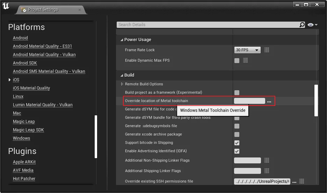Collapse the Power Usage section
Viewport: 327px width, 193px height.
pos(122,40)
